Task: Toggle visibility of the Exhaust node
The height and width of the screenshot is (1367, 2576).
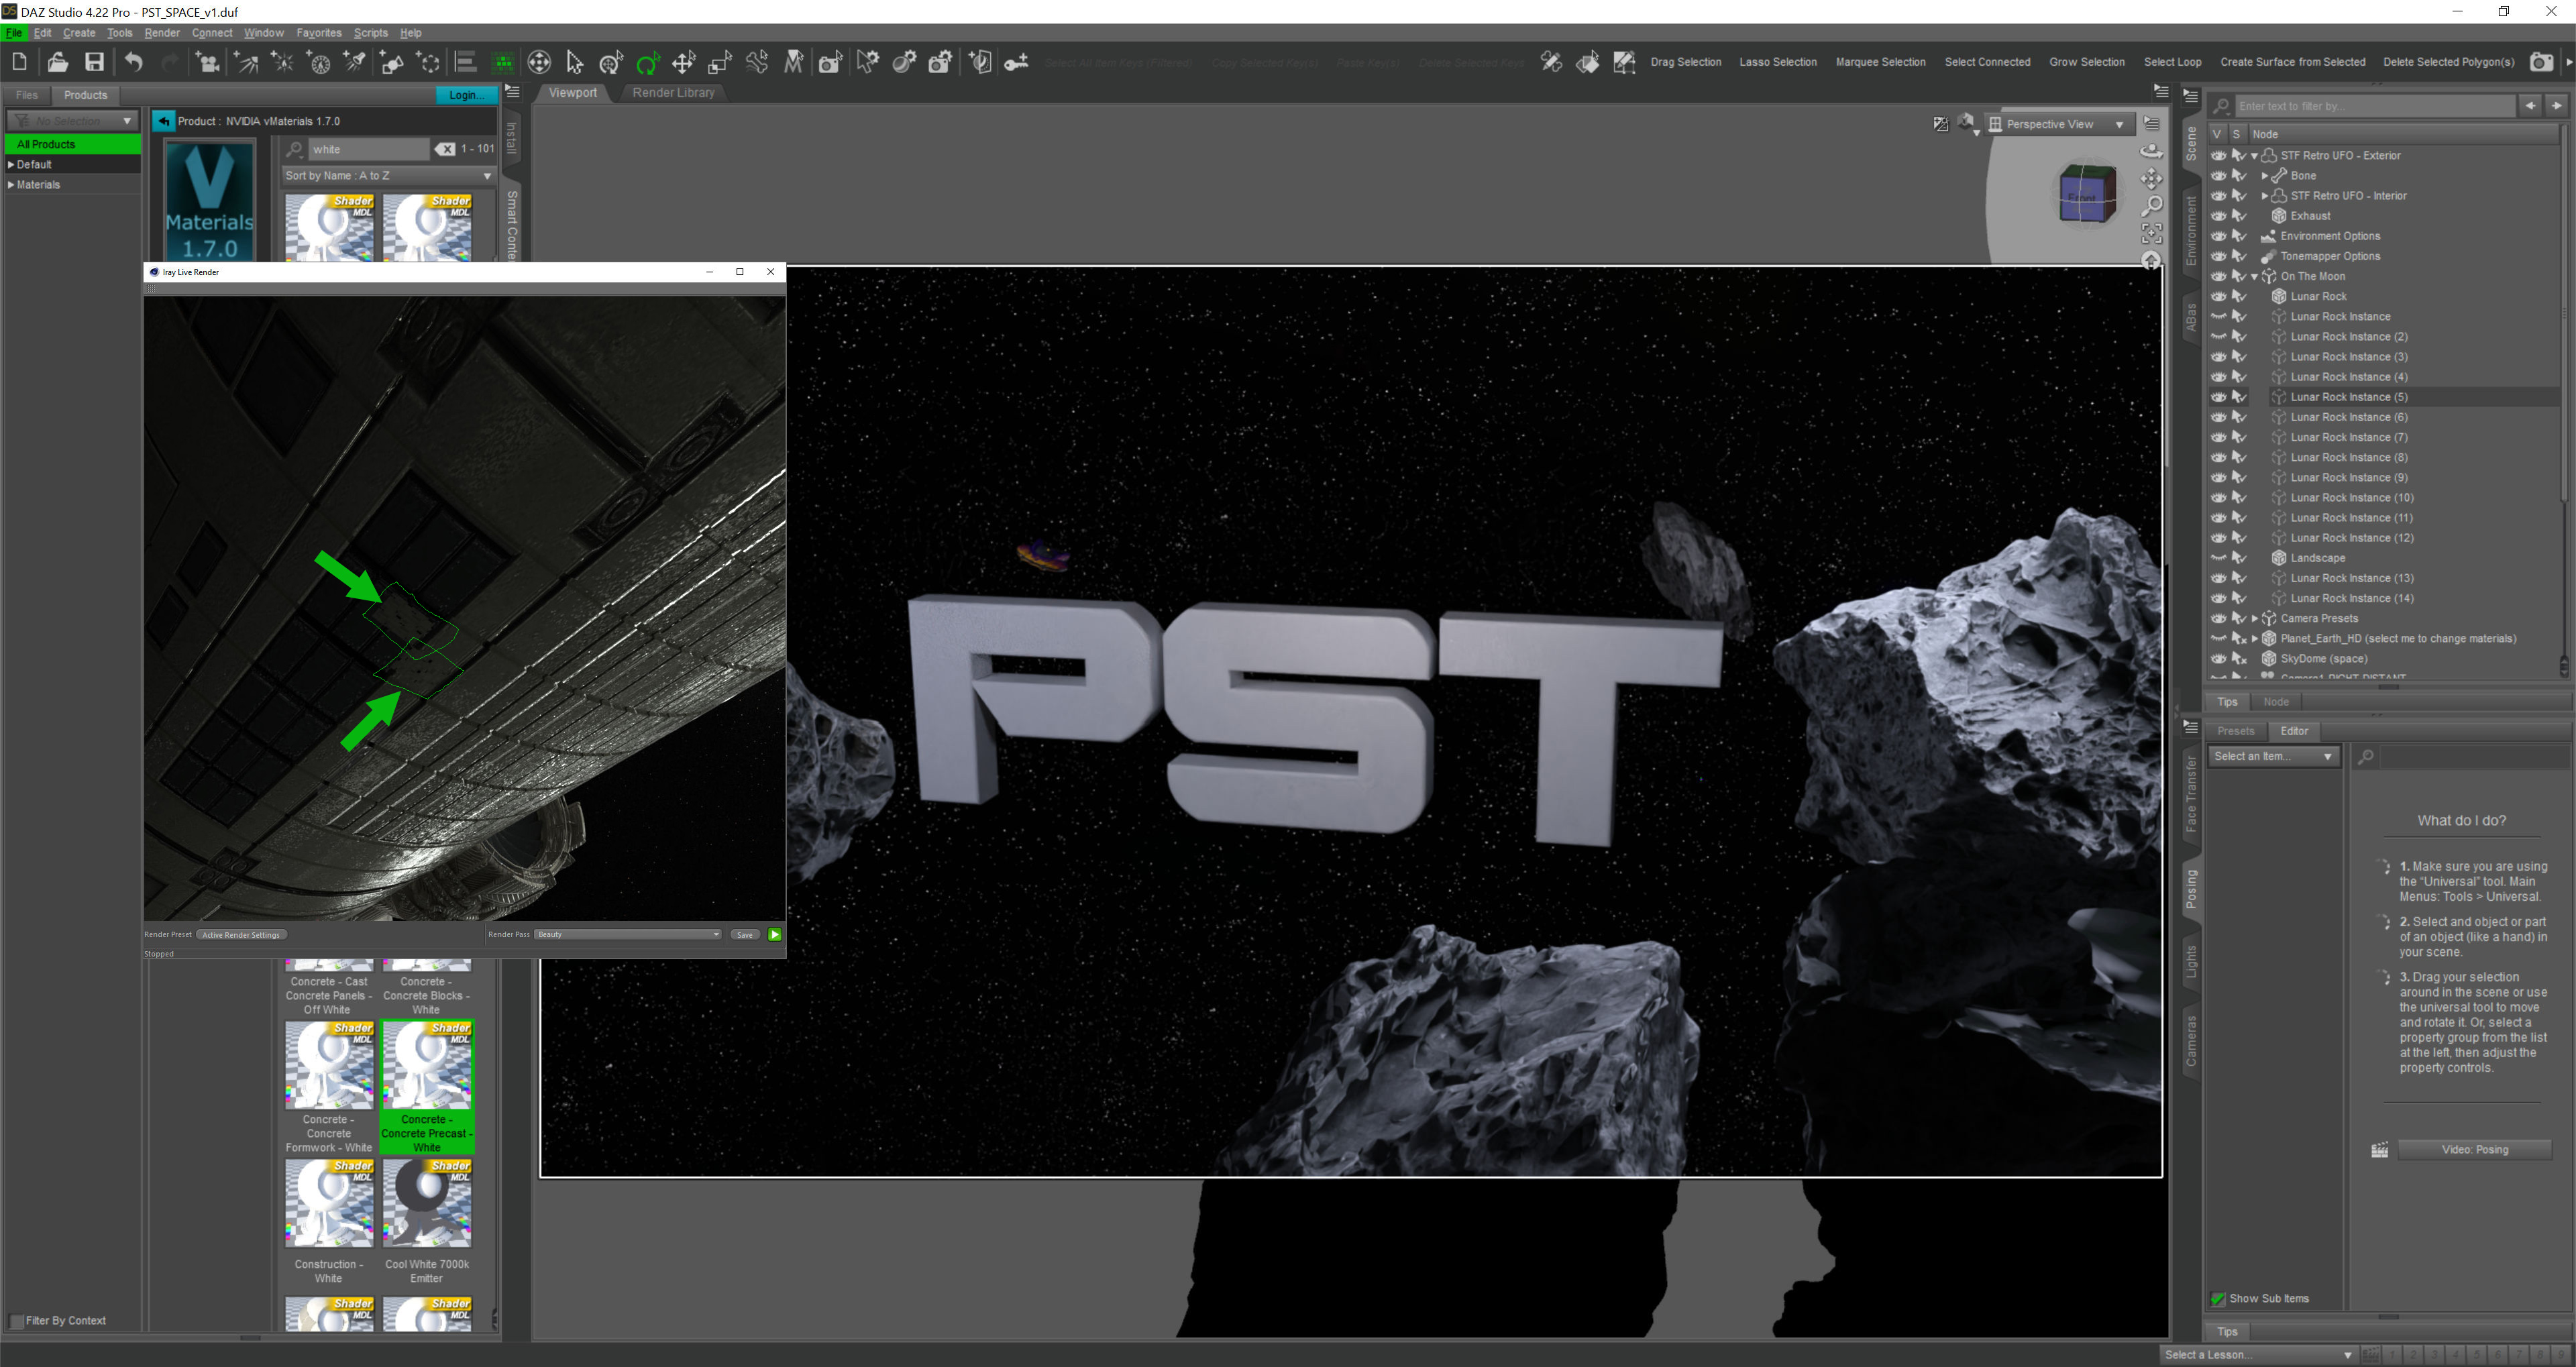Action: click(x=2218, y=215)
